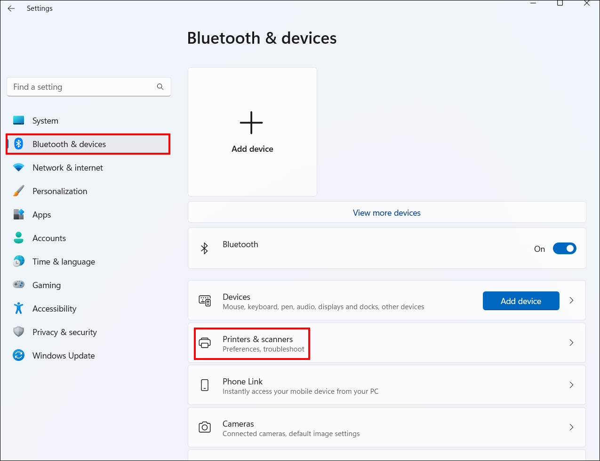Minimize the Settings window
The image size is (600, 461).
(533, 3)
